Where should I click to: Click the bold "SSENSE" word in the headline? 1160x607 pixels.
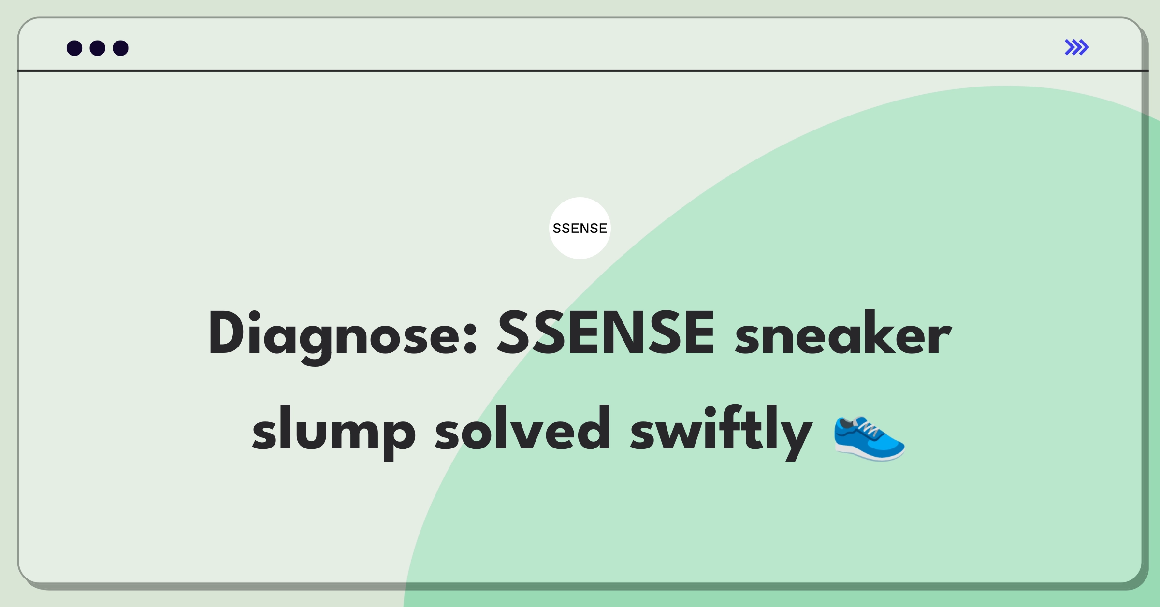(x=606, y=333)
